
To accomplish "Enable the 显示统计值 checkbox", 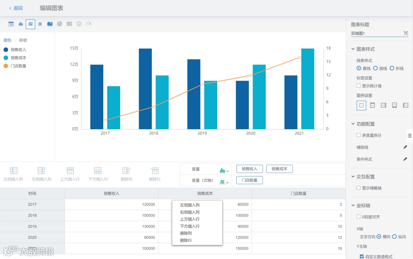I will [x=358, y=86].
